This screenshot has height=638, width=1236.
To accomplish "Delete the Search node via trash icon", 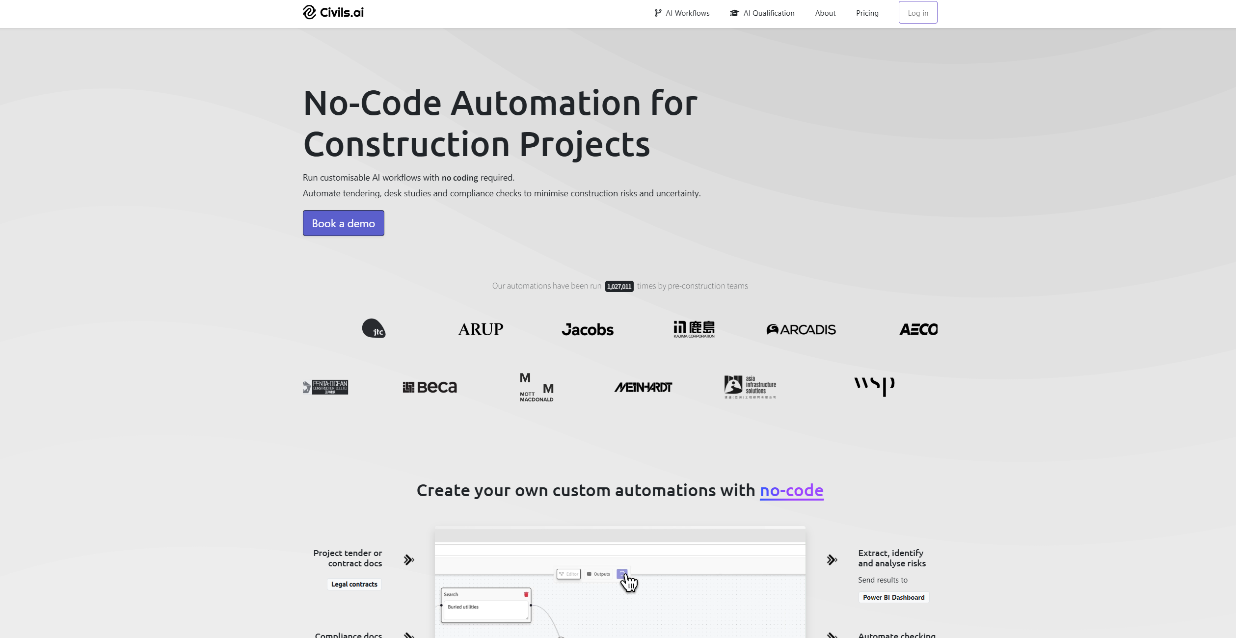I will [526, 593].
